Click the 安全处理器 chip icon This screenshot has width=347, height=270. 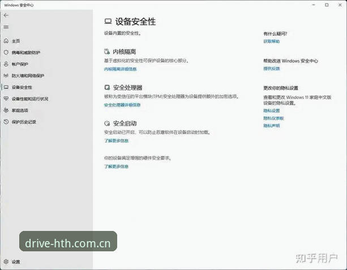click(107, 87)
